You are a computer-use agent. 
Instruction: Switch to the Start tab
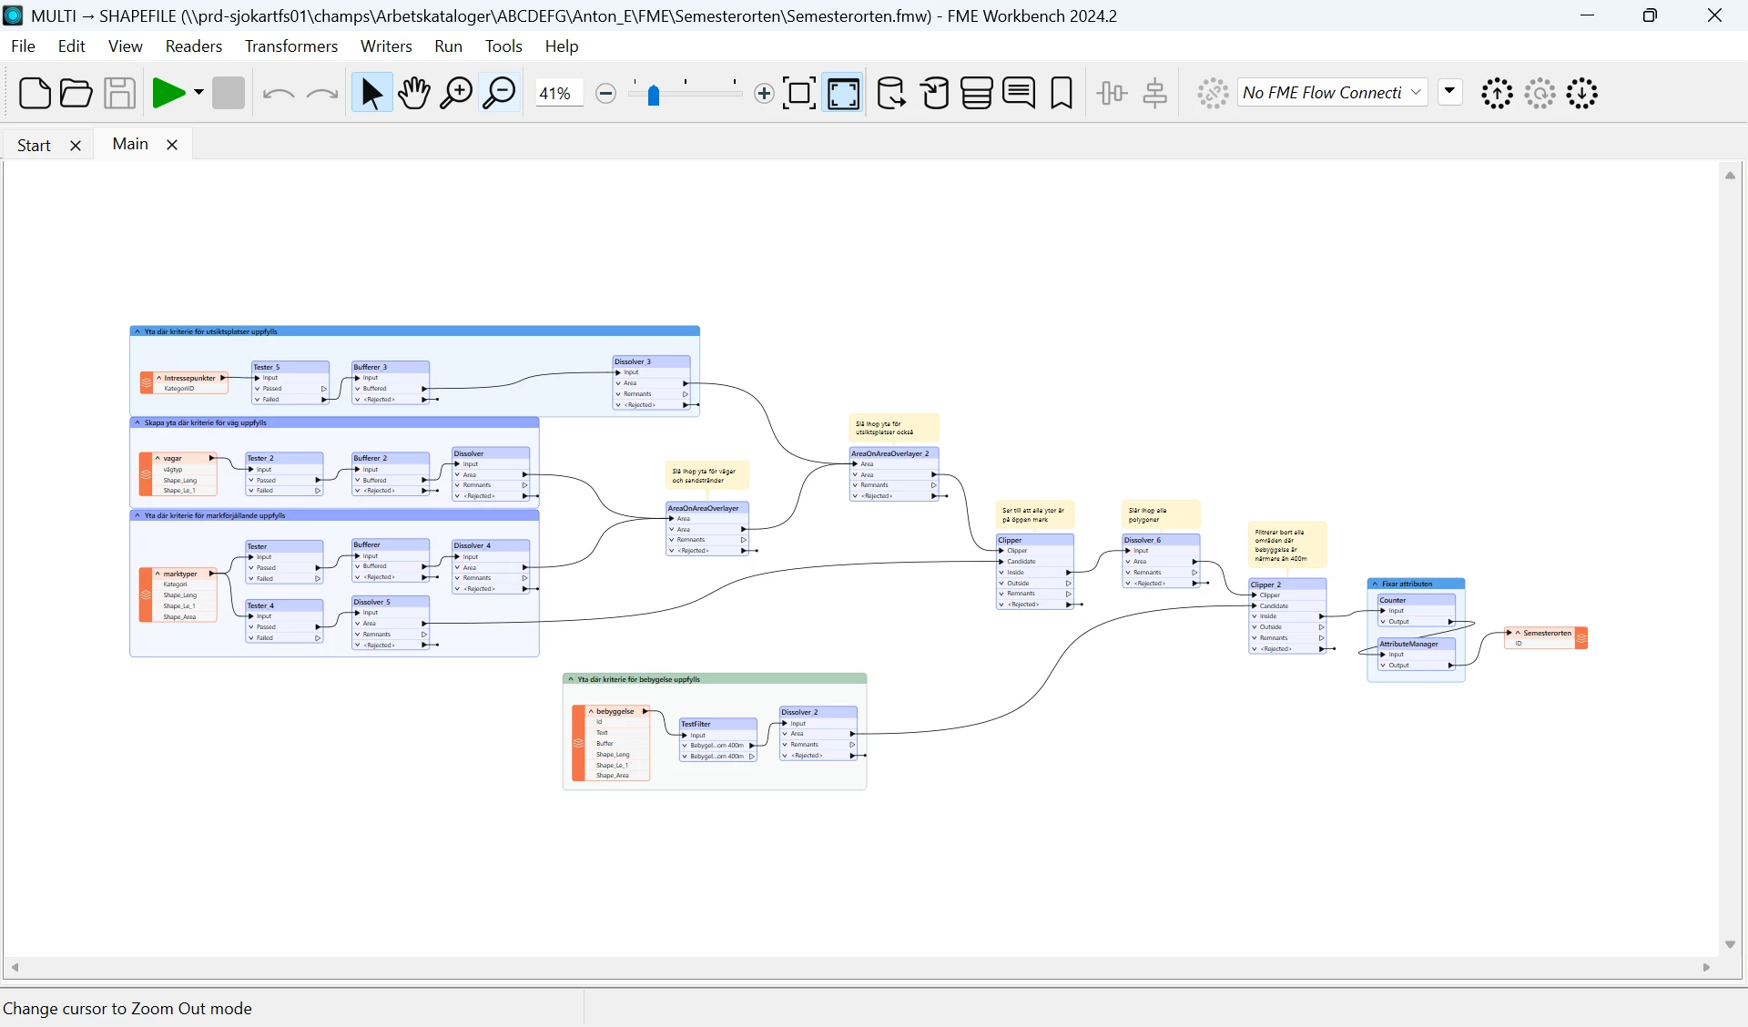pyautogui.click(x=34, y=145)
